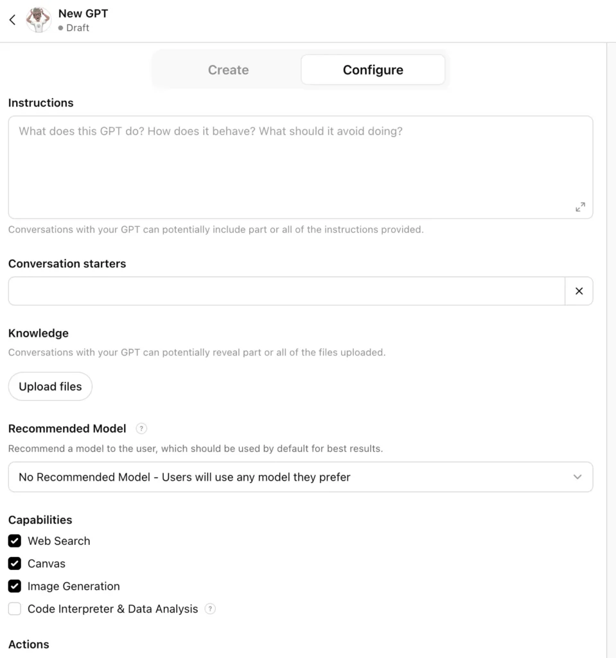This screenshot has width=616, height=658.
Task: Click the New GPT title text
Action: 83,13
